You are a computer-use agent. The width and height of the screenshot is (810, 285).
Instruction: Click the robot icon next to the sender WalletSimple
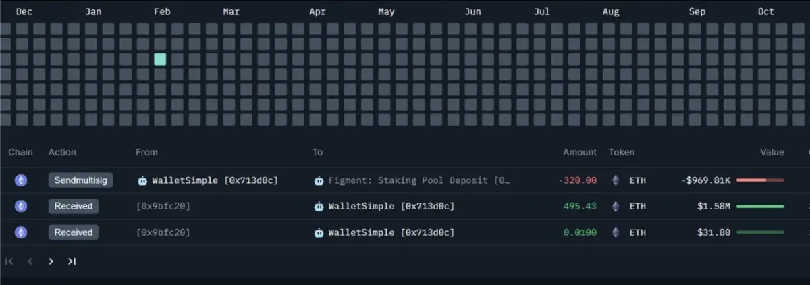point(142,180)
